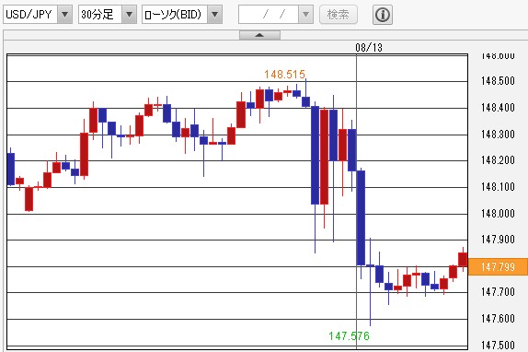Click the 148.300 axis price label

[498, 135]
